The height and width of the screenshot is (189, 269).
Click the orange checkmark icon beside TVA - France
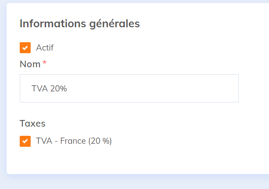coord(25,141)
